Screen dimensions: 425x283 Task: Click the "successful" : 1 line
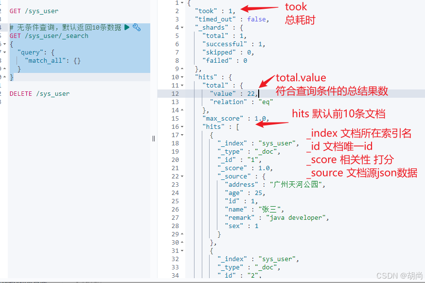(x=233, y=44)
